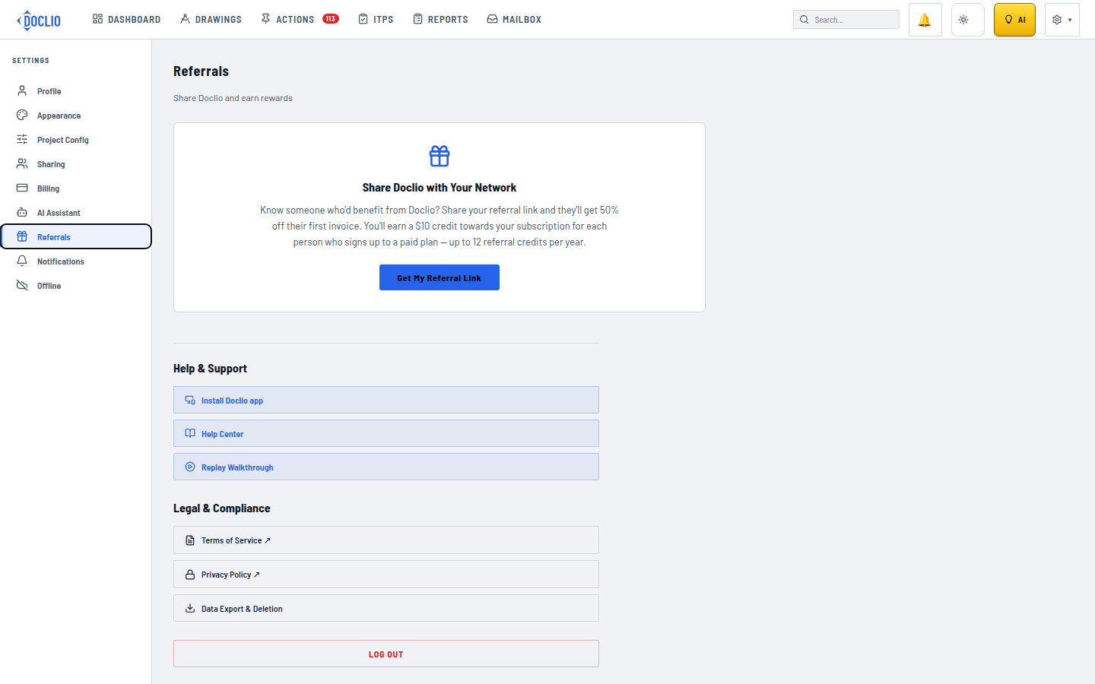This screenshot has height=684, width=1095.
Task: Click Replay Walkthrough
Action: click(386, 467)
